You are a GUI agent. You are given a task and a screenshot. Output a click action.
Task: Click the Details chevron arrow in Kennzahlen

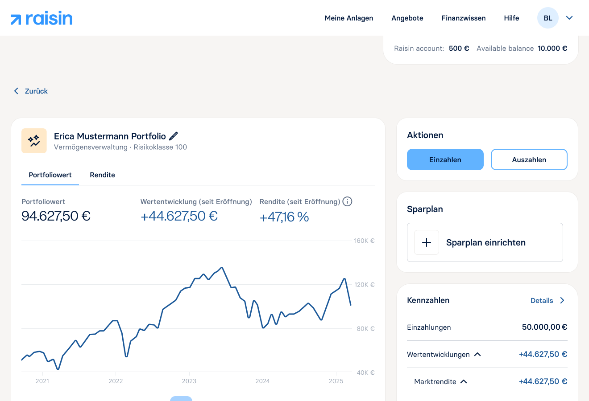click(562, 300)
